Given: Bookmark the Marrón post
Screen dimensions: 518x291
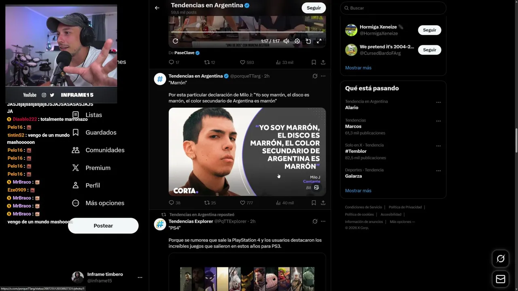Looking at the screenshot, I should point(314,202).
